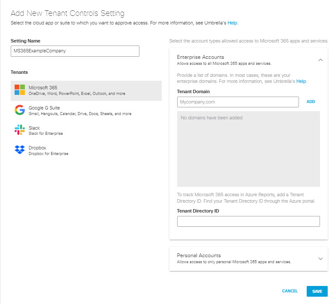Click the OneDrive, Word, PowerPoint subtitle
Screen dimensions: 335x304
pyautogui.click(x=77, y=94)
